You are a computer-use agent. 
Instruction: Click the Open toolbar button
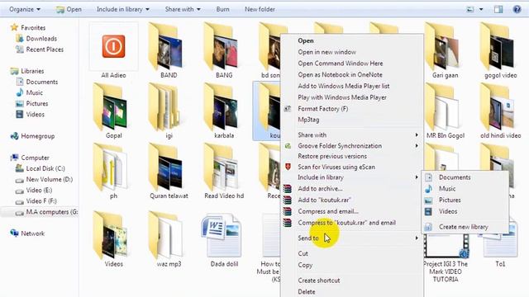pyautogui.click(x=69, y=9)
